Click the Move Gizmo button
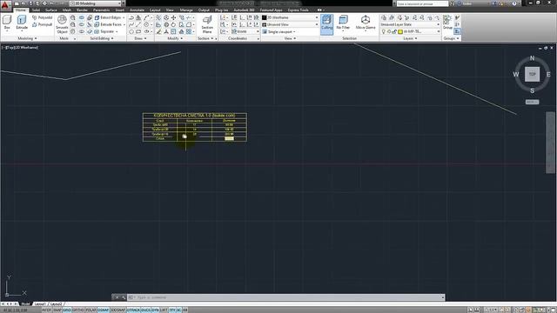The image size is (557, 313). tap(366, 23)
